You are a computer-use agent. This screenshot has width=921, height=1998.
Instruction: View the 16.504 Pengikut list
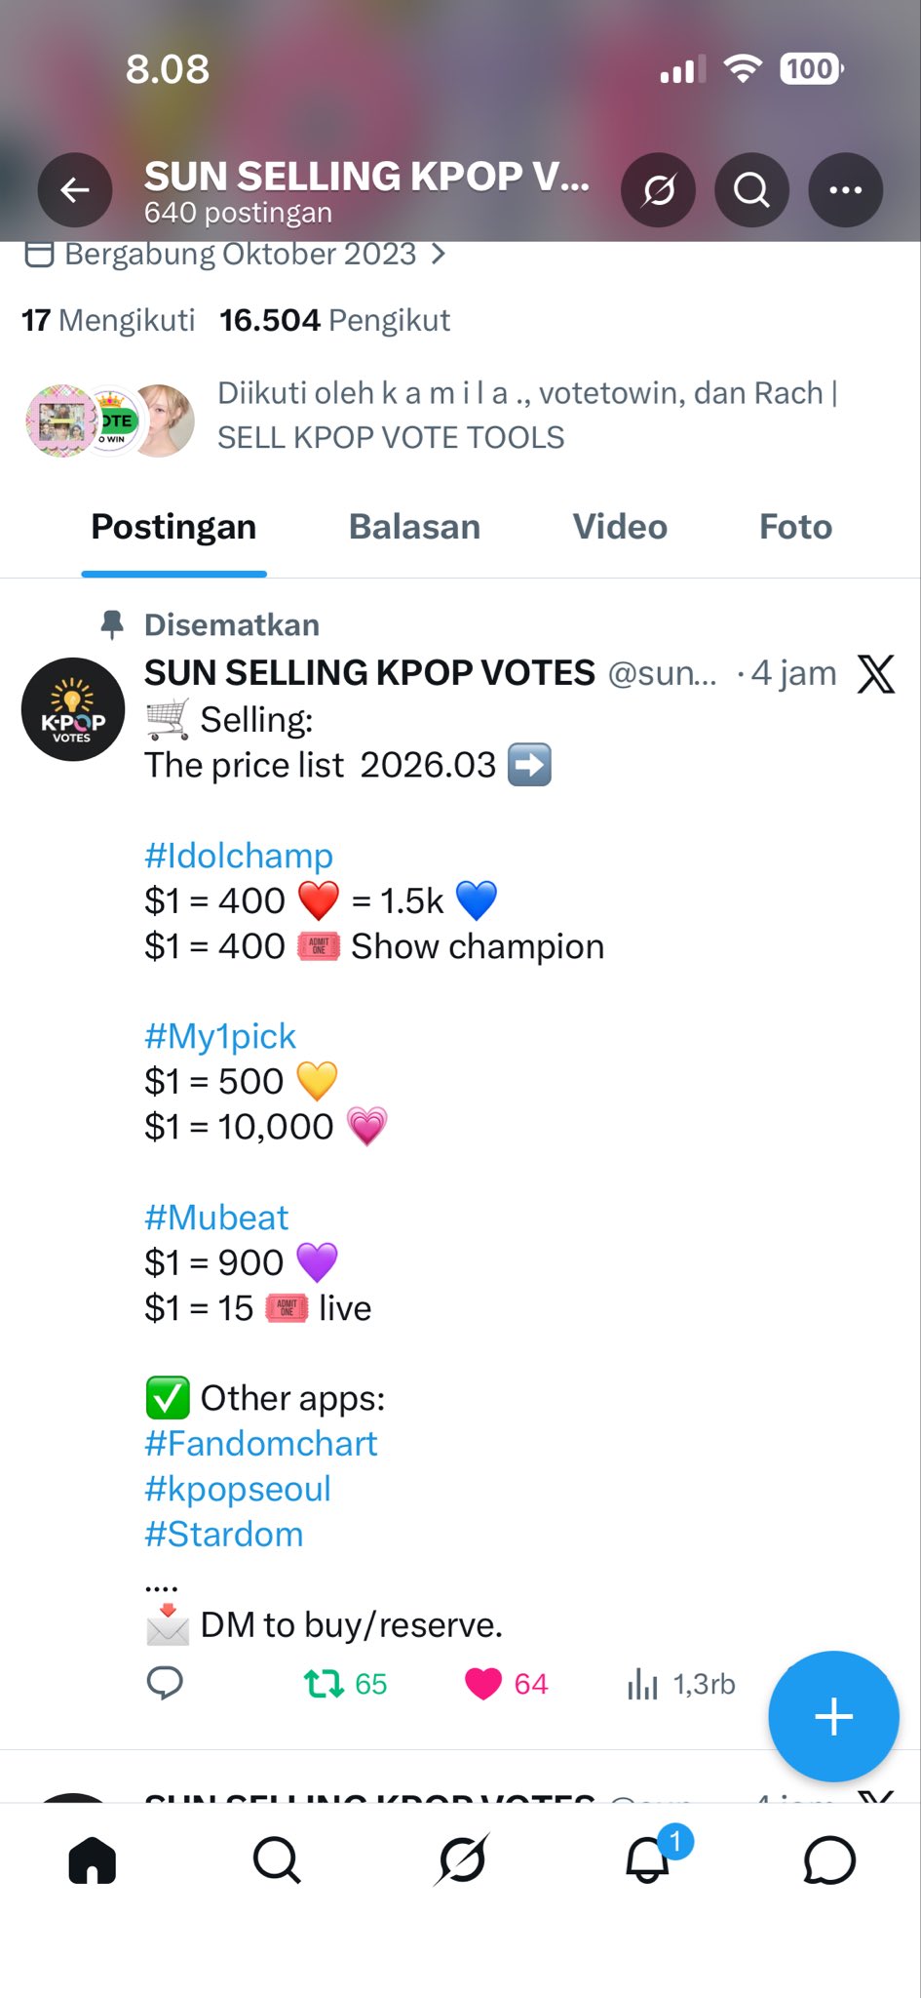pyautogui.click(x=334, y=320)
